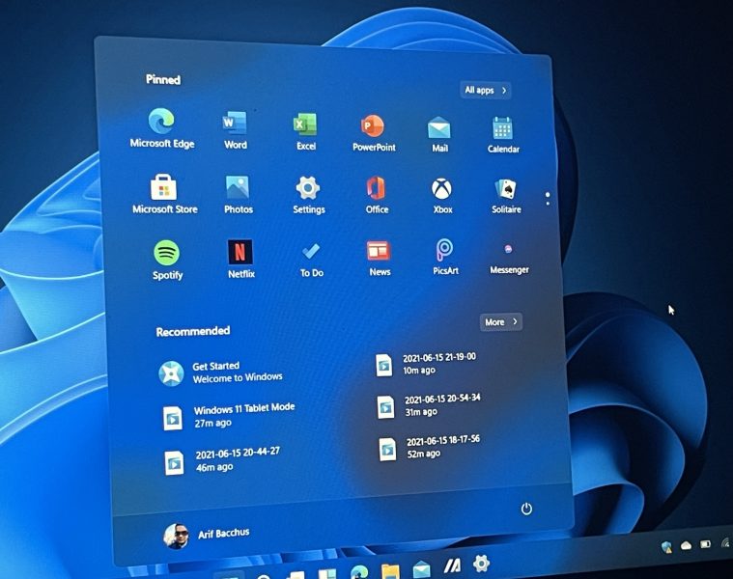This screenshot has width=733, height=579.
Task: Open File Explorer from the taskbar
Action: 390,570
